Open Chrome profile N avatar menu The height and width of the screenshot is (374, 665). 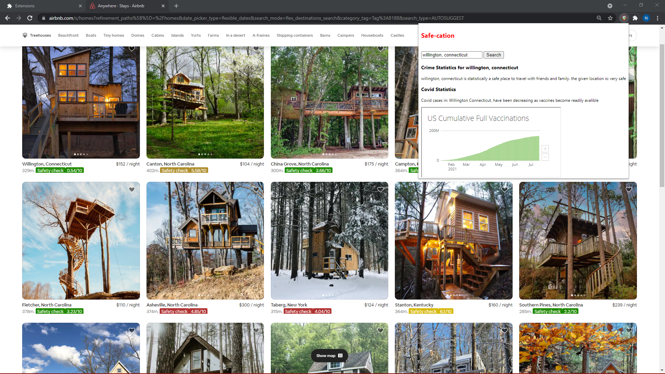click(x=646, y=18)
